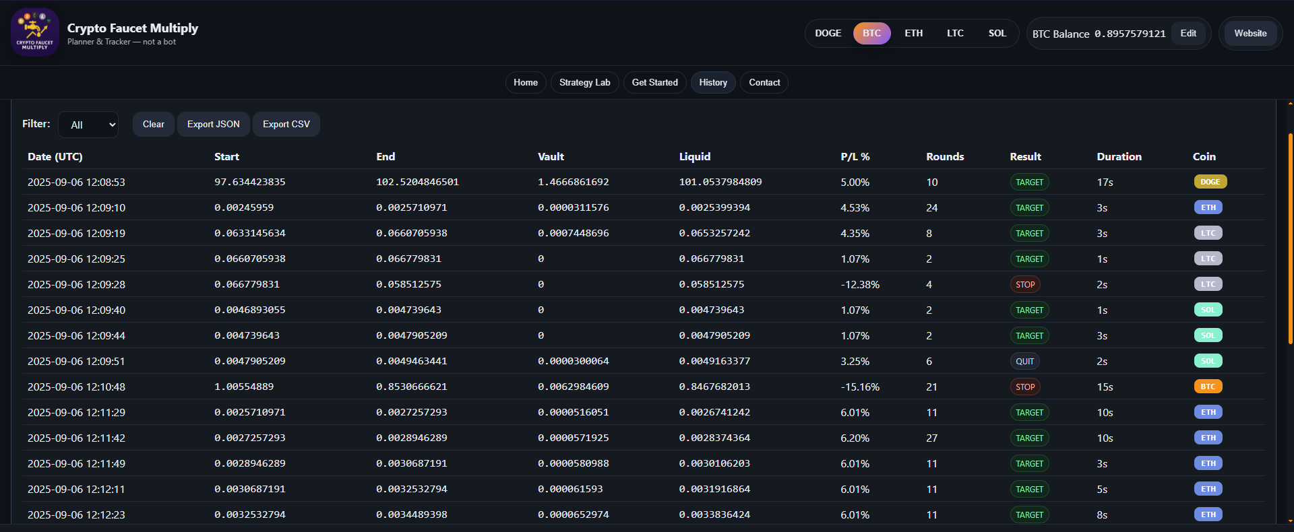Click the QUIT result badge in 12:09:51 row
Image resolution: width=1294 pixels, height=532 pixels.
[x=1024, y=362]
